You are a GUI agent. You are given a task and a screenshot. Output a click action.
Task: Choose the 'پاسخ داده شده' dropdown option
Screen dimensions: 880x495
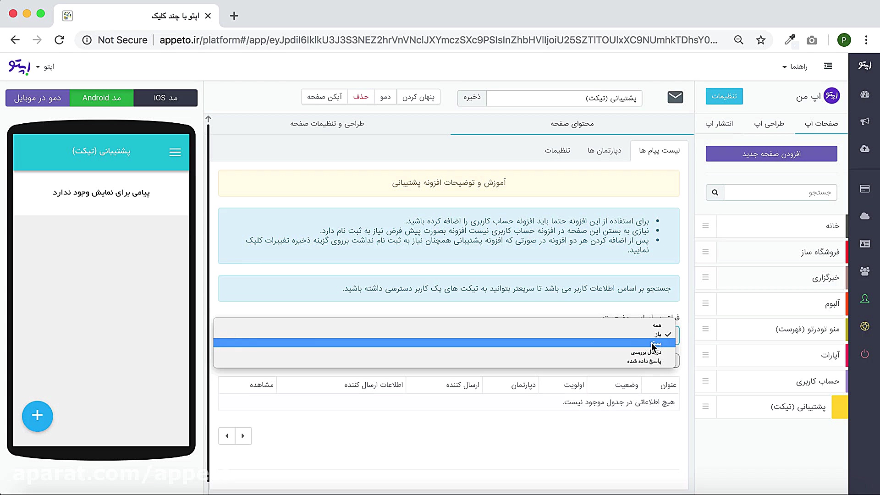644,361
